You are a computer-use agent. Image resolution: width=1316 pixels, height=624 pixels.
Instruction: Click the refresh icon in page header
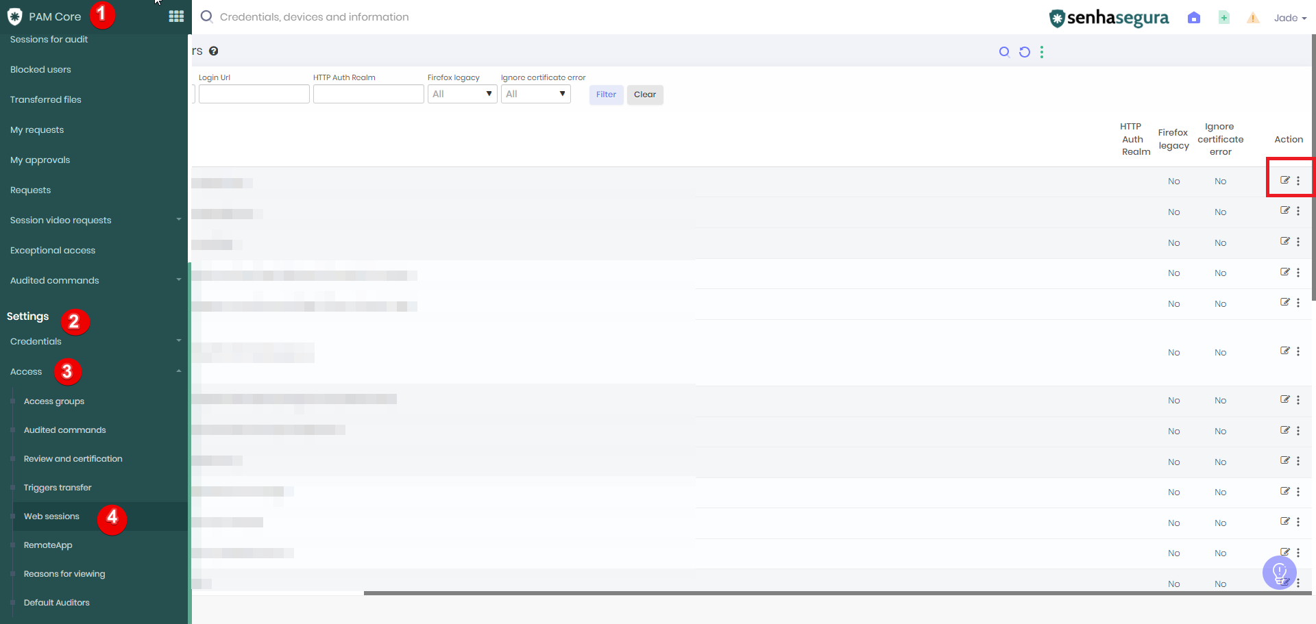pos(1024,52)
